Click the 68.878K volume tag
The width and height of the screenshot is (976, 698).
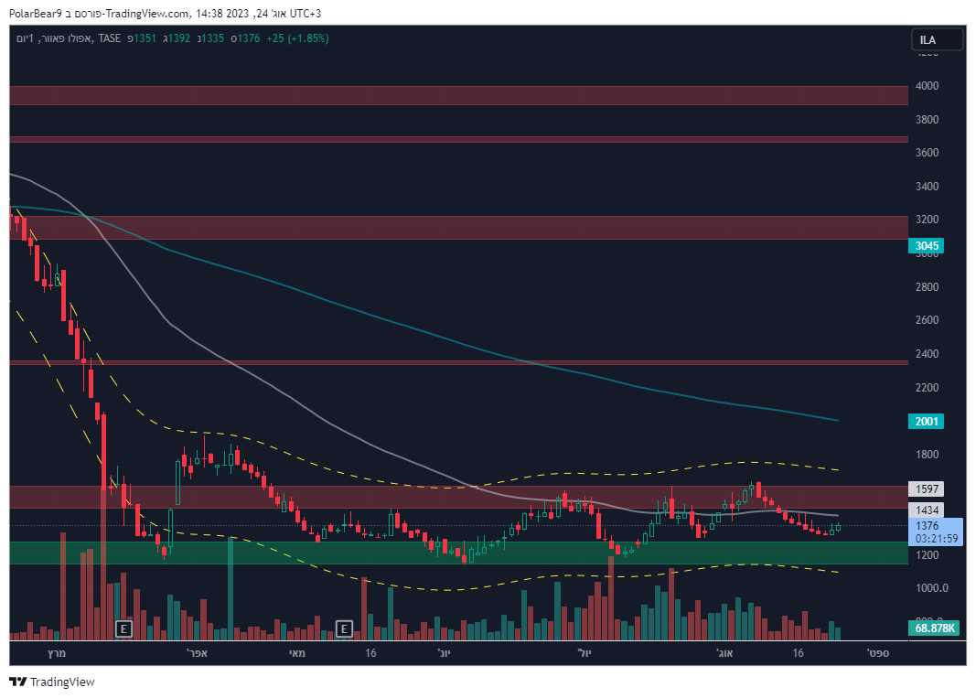[x=934, y=628]
